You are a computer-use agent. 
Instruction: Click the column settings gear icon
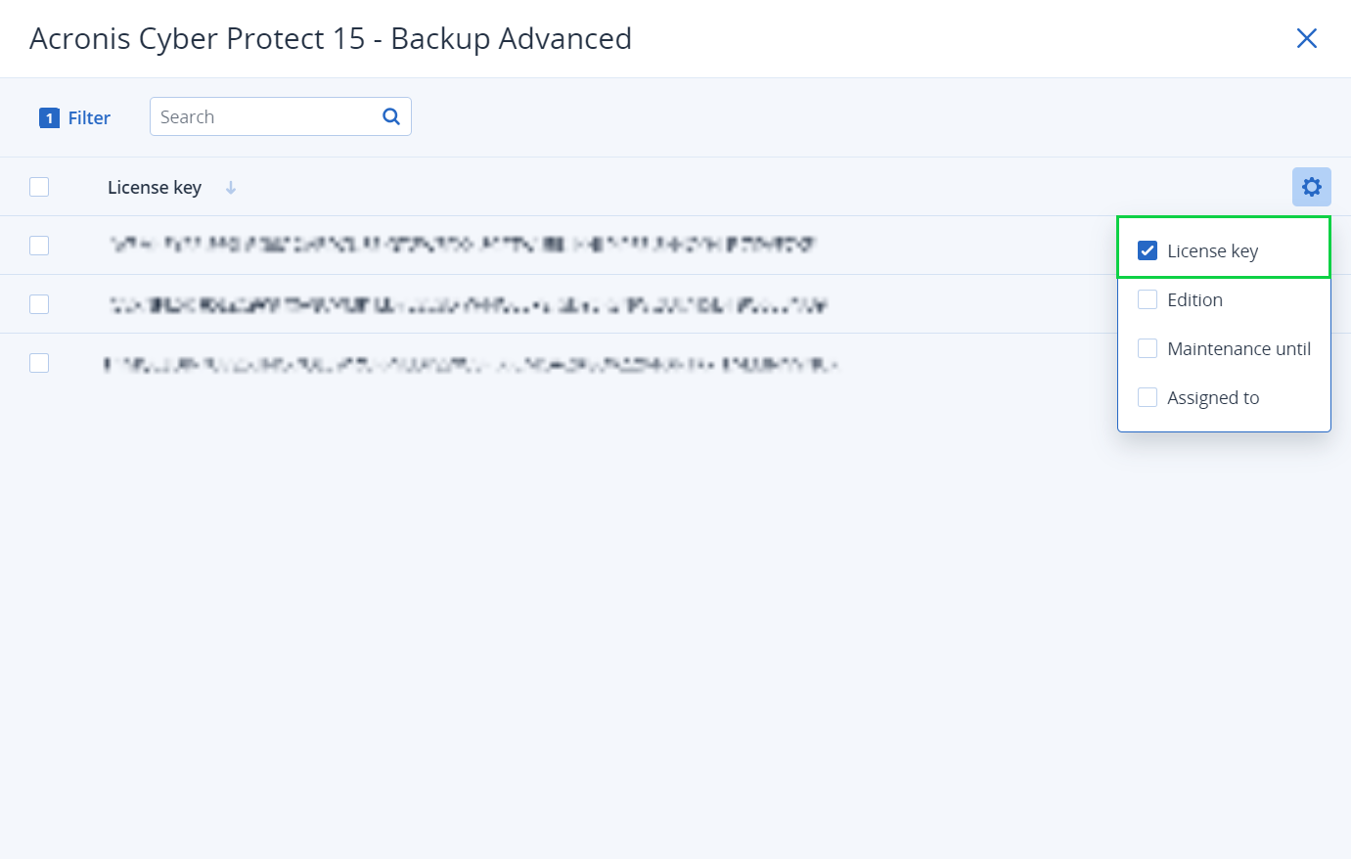pos(1311,187)
